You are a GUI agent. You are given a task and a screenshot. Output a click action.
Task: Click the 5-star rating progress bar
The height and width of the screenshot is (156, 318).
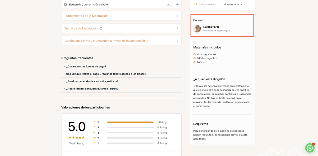coord(130,122)
